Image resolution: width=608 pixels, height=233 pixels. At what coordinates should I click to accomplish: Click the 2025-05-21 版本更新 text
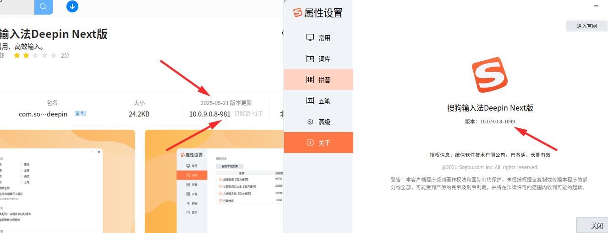[226, 103]
